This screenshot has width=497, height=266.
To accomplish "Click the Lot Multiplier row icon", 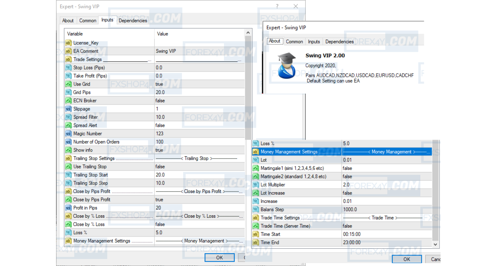I will click(x=256, y=185).
